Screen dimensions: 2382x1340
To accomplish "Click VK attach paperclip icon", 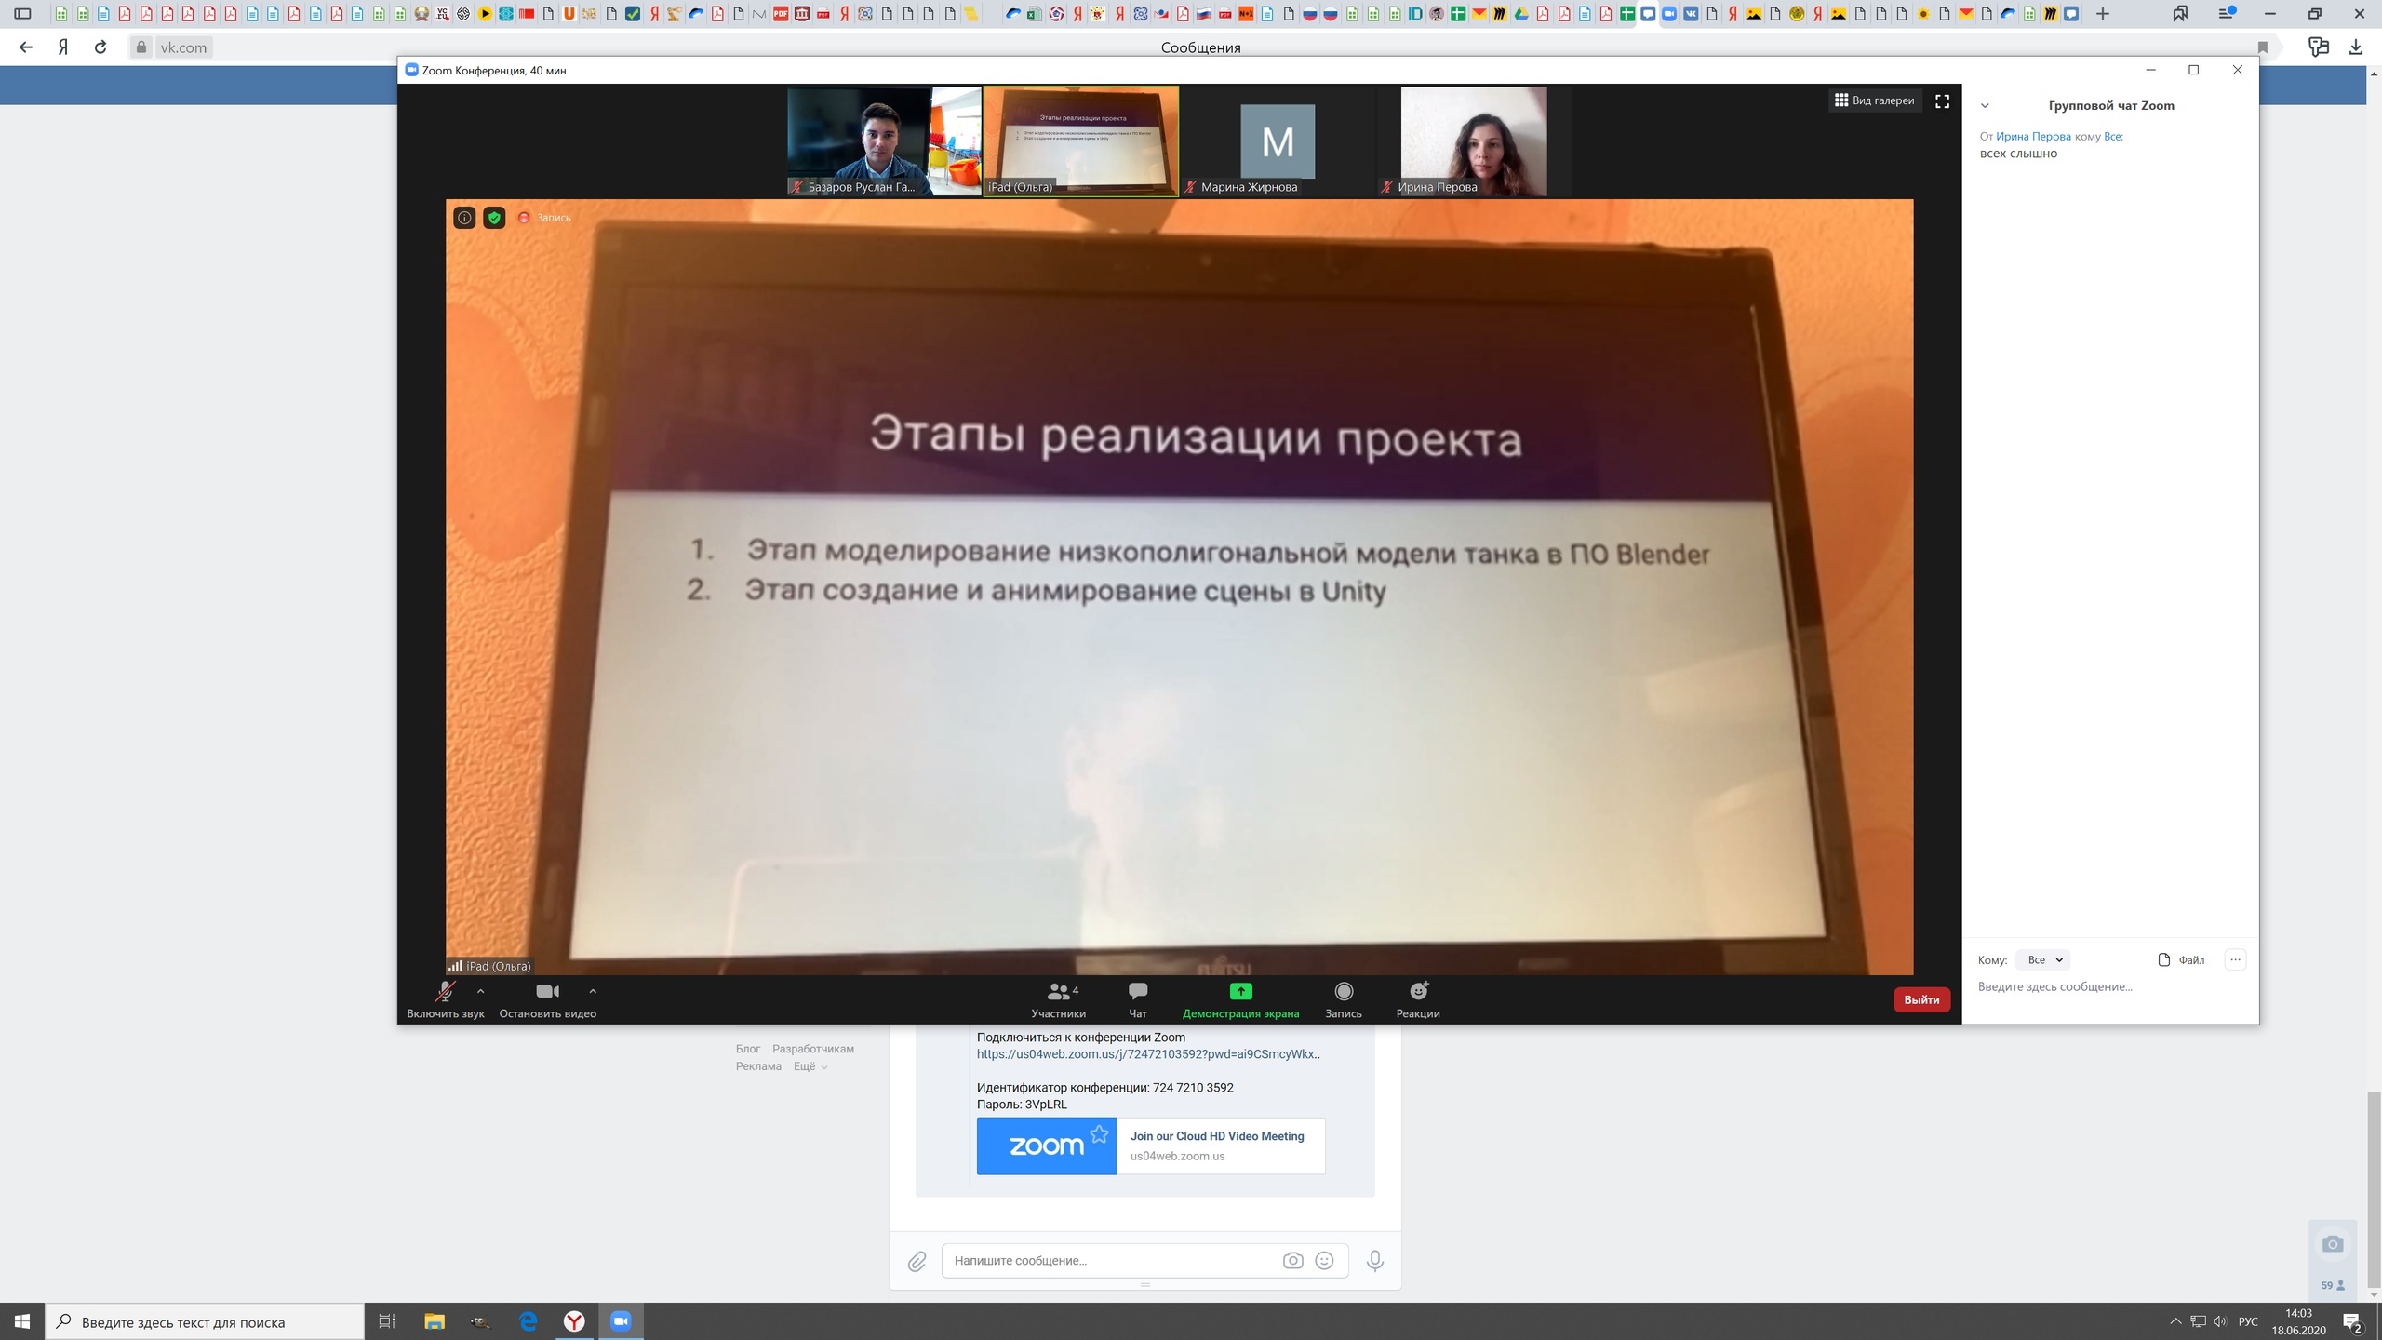I will pyautogui.click(x=917, y=1261).
